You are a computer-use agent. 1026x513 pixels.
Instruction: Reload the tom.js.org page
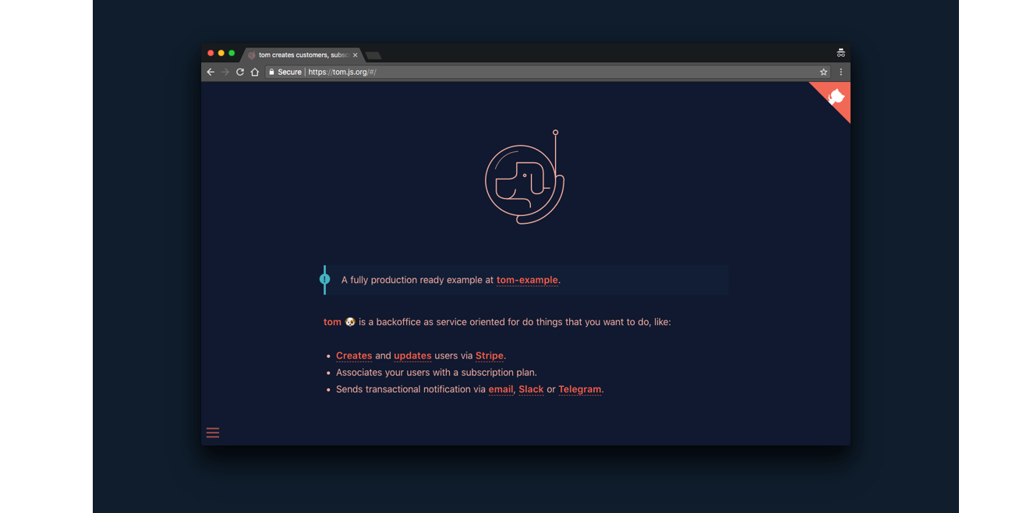239,71
